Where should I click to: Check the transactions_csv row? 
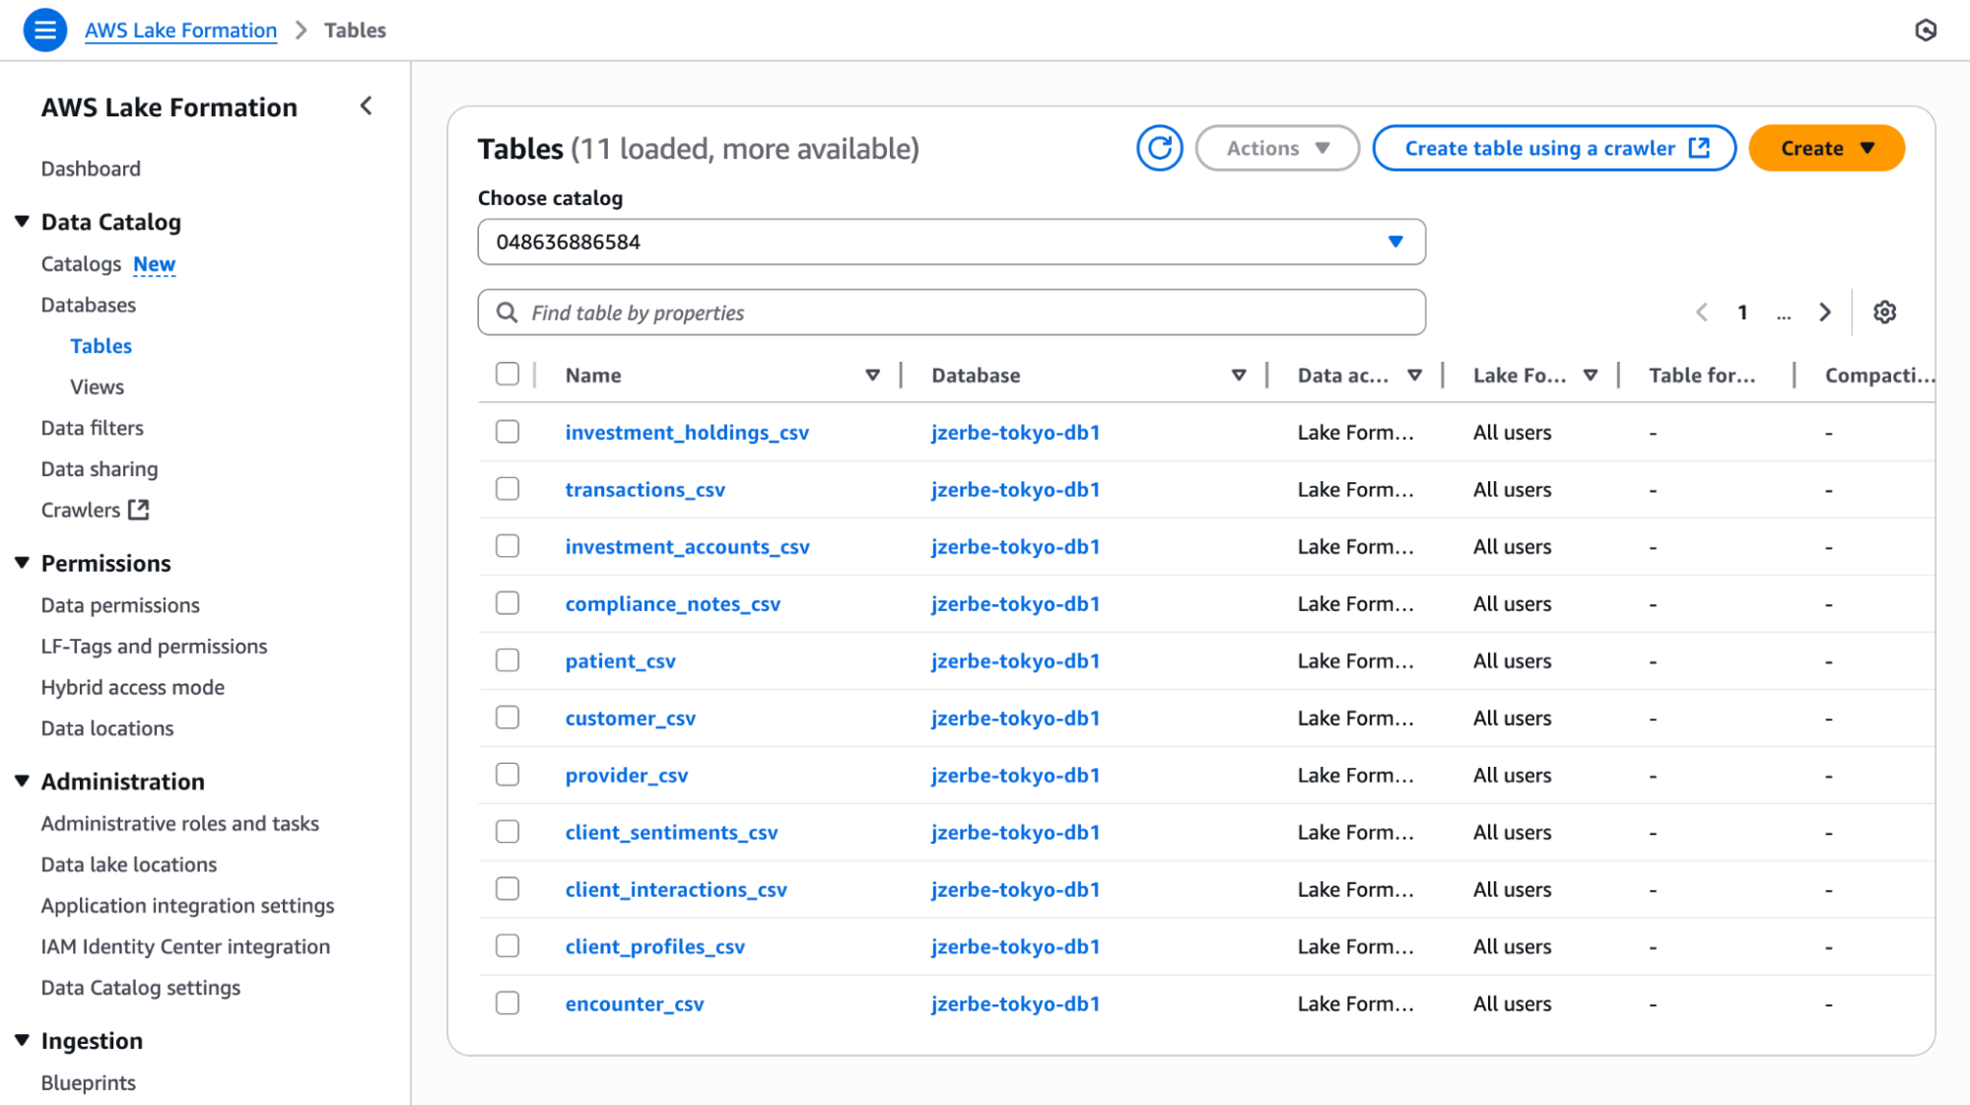508,489
